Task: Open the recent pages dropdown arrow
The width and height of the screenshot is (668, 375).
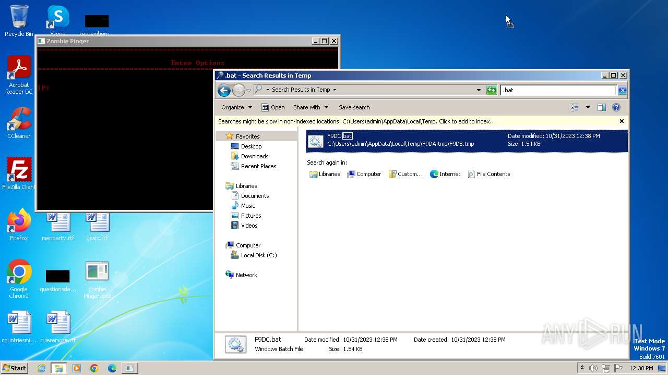Action: tap(249, 90)
